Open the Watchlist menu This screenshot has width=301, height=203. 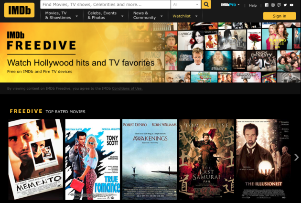[x=185, y=16]
